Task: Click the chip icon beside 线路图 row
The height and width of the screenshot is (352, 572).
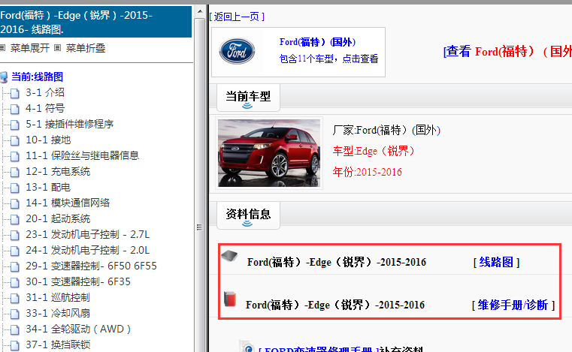Action: [229, 257]
